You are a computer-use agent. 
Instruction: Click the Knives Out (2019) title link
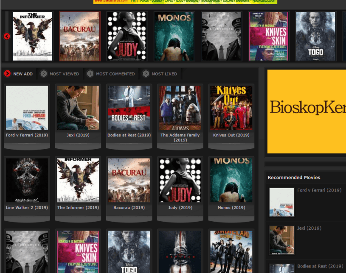pyautogui.click(x=231, y=135)
